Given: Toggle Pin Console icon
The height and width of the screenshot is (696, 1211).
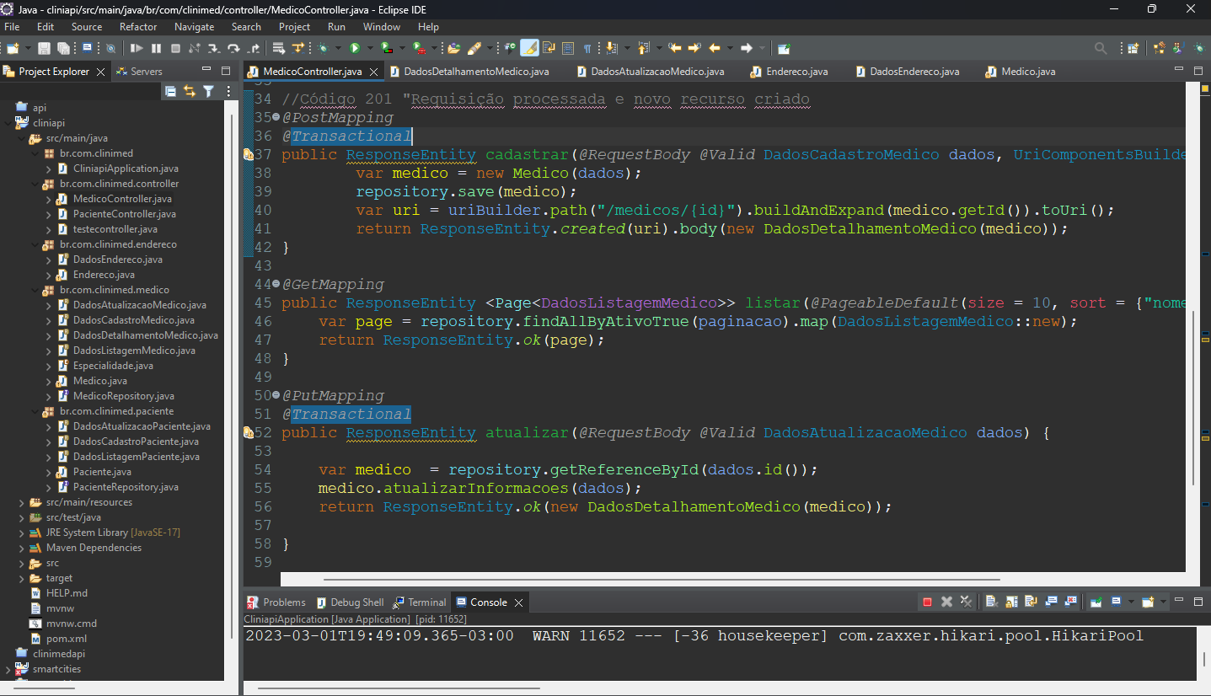Looking at the screenshot, I should point(1096,602).
